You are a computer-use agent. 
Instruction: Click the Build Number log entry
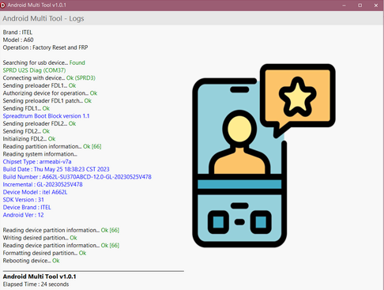tap(77, 177)
